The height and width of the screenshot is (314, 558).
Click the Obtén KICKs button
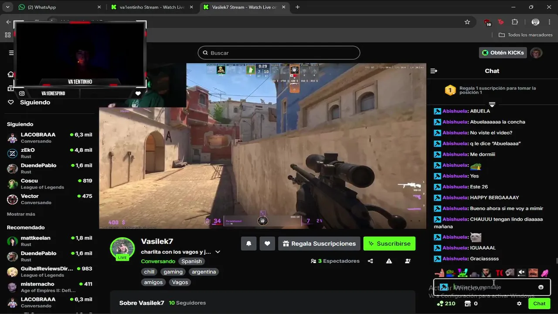coord(503,53)
